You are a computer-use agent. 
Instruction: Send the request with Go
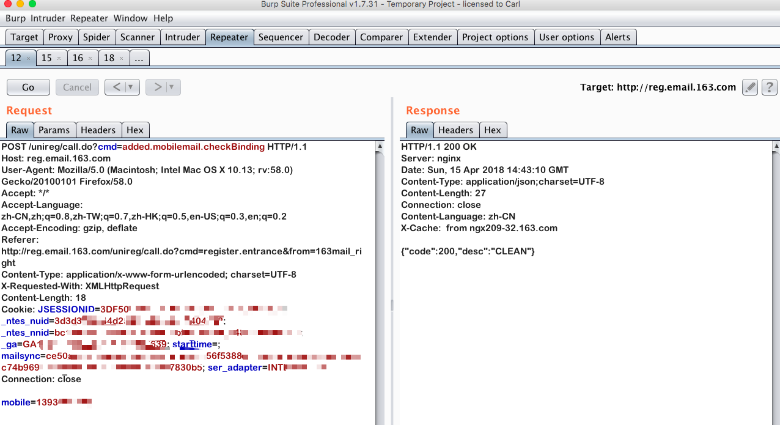28,87
